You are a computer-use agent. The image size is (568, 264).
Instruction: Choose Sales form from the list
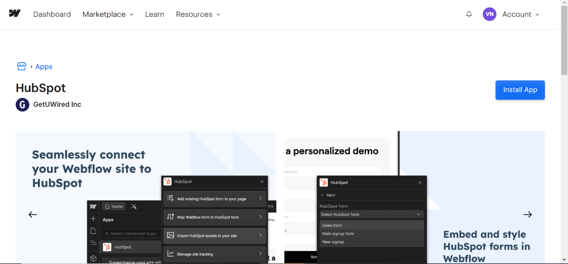point(372,225)
